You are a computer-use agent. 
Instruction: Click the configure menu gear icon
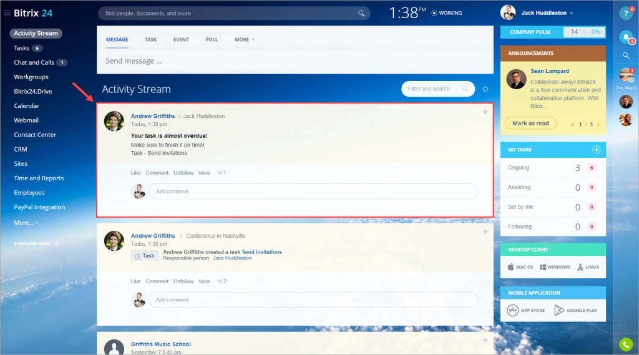click(x=57, y=243)
